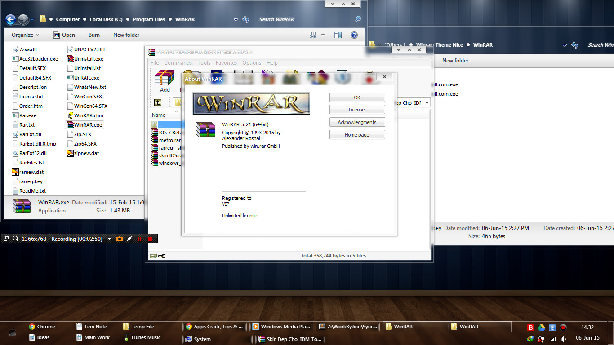Open the Tools menu in WinRAR
614x345 pixels.
tap(204, 63)
